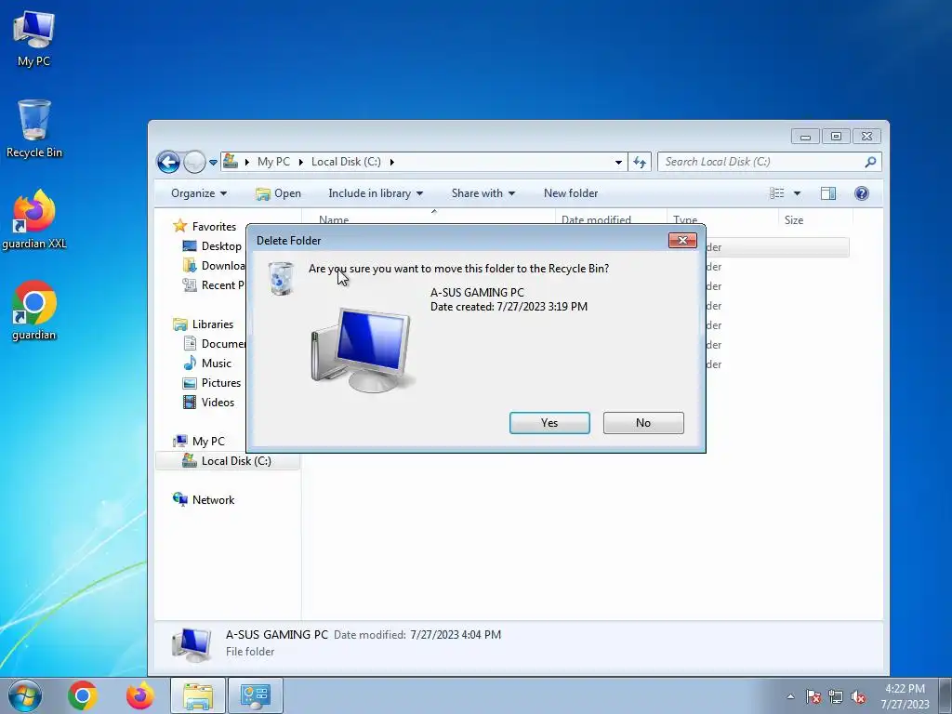The image size is (952, 714).
Task: Refresh the Local Disk (C:) view
Action: pyautogui.click(x=640, y=162)
